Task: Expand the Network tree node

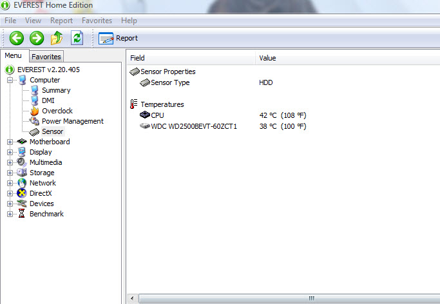Action: coord(10,183)
